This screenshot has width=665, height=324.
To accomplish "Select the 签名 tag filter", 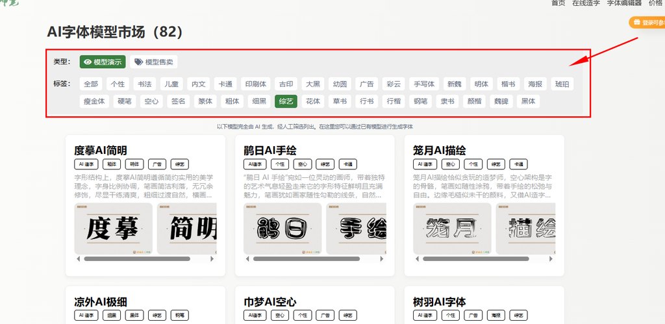I will [x=179, y=101].
